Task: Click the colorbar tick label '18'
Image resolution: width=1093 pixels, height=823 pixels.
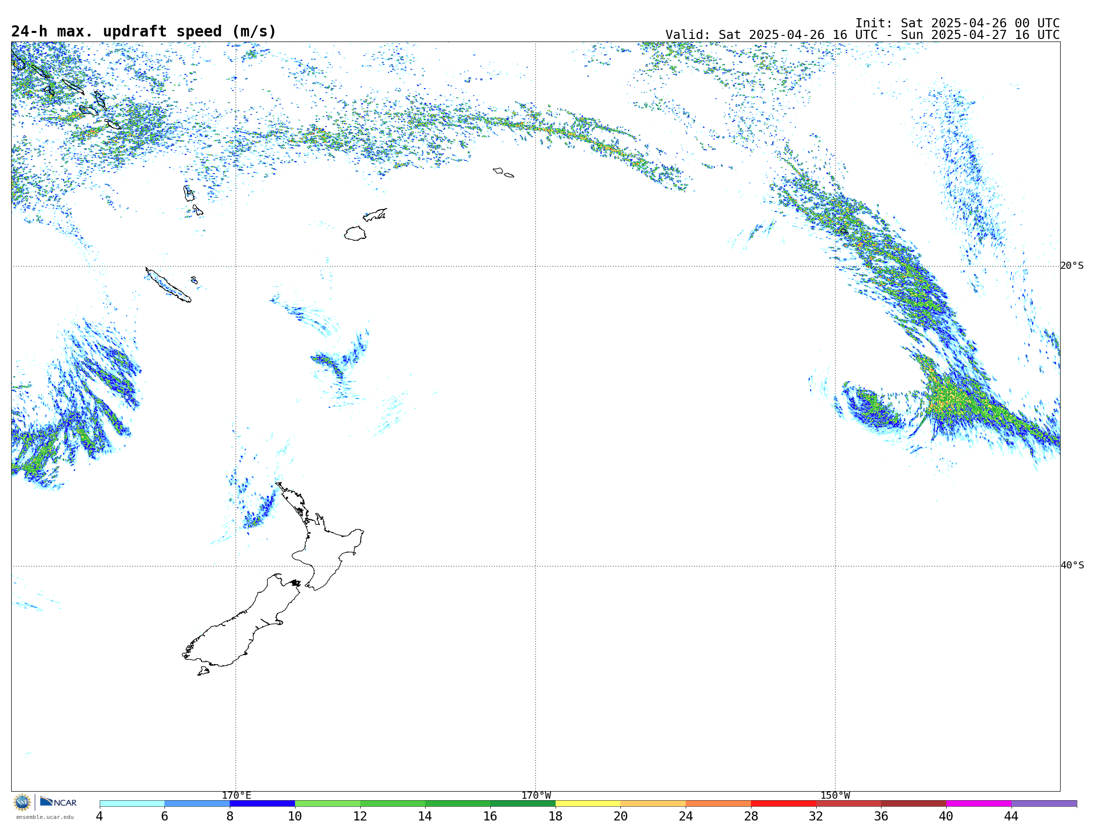Action: click(x=556, y=816)
